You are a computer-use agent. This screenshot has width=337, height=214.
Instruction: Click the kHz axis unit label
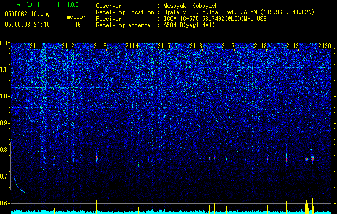(x=5, y=43)
